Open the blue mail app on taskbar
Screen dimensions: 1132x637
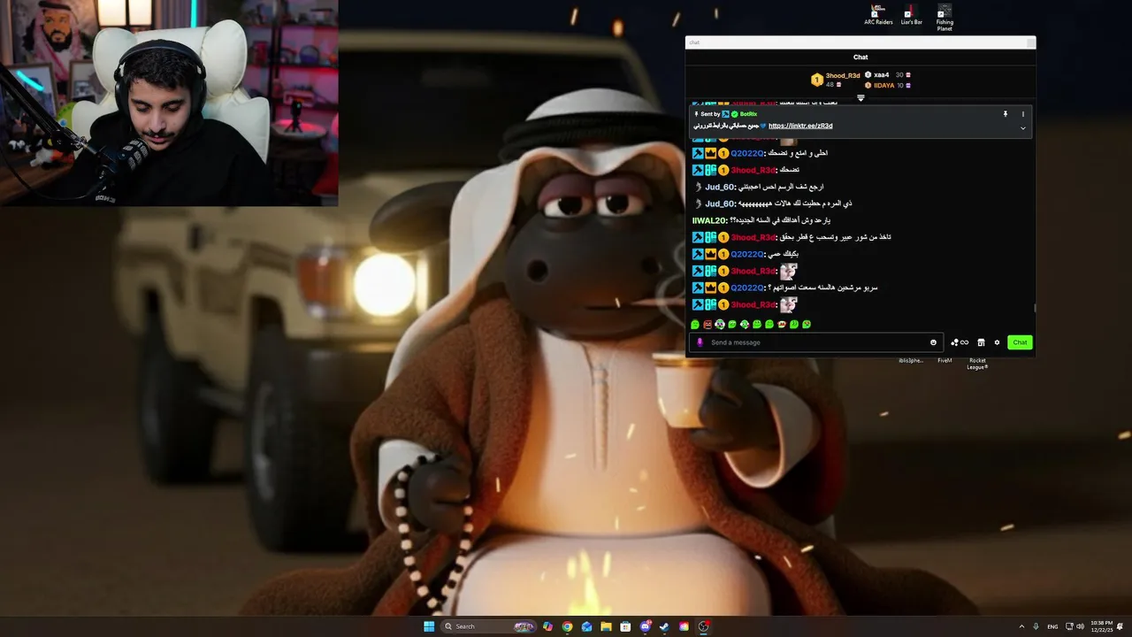pyautogui.click(x=586, y=626)
